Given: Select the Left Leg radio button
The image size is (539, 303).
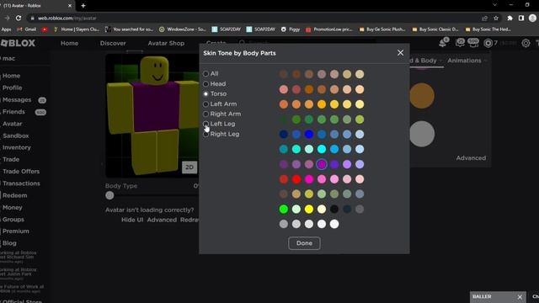Looking at the screenshot, I should [x=205, y=124].
